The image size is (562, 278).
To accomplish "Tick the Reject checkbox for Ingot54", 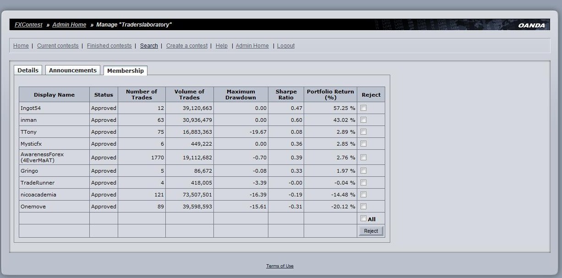I will coord(363,108).
